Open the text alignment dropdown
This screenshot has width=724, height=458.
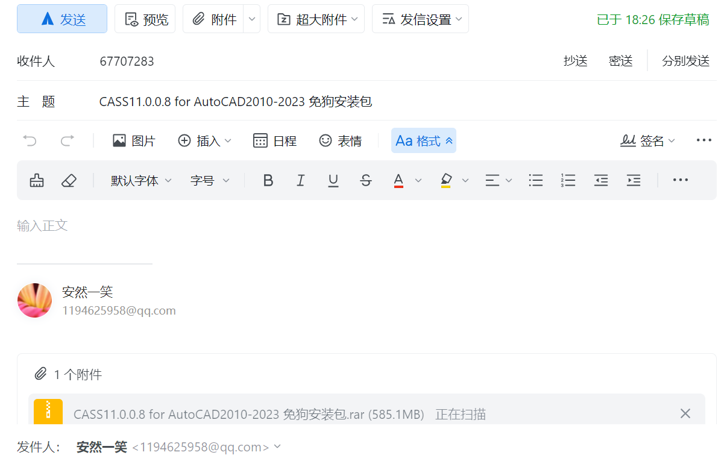pos(499,180)
